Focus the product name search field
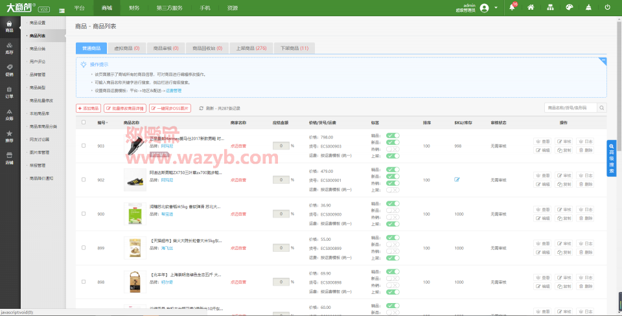 coord(571,107)
